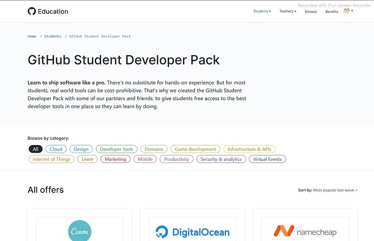
Task: Filter offers by Design category
Action: (81, 149)
